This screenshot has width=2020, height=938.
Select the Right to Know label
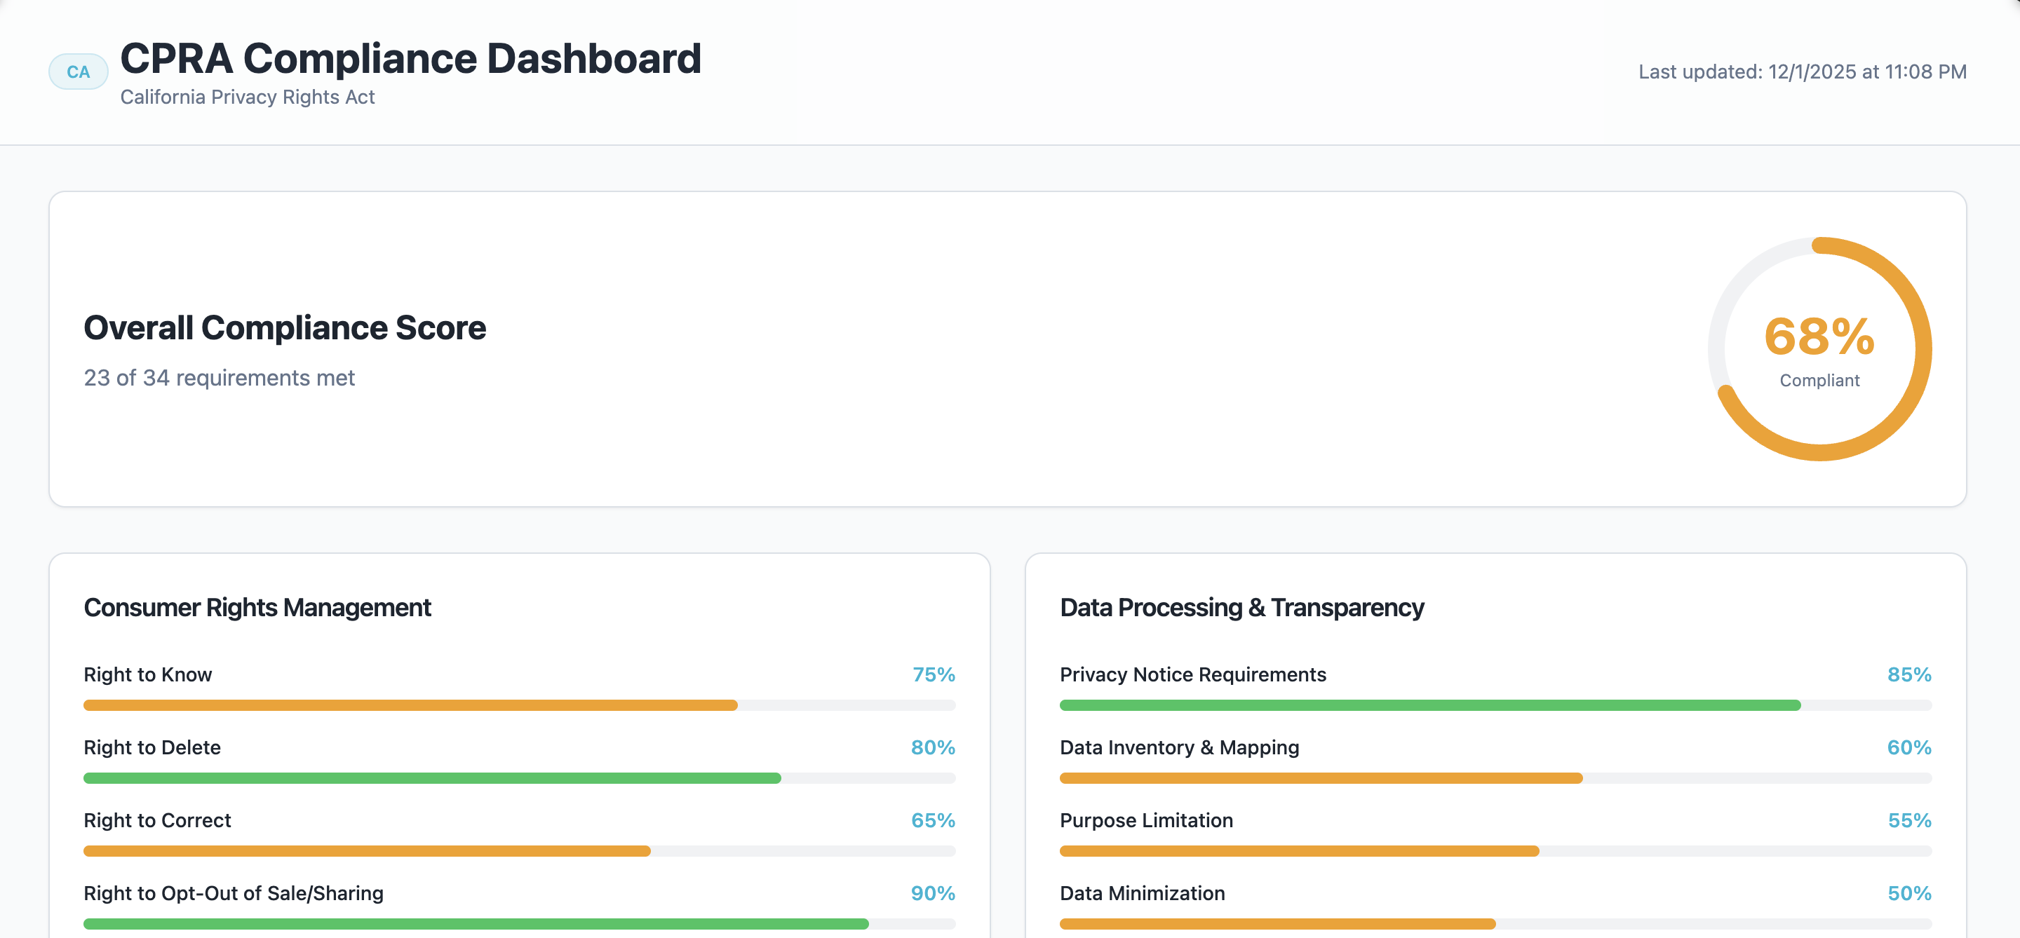click(x=147, y=674)
